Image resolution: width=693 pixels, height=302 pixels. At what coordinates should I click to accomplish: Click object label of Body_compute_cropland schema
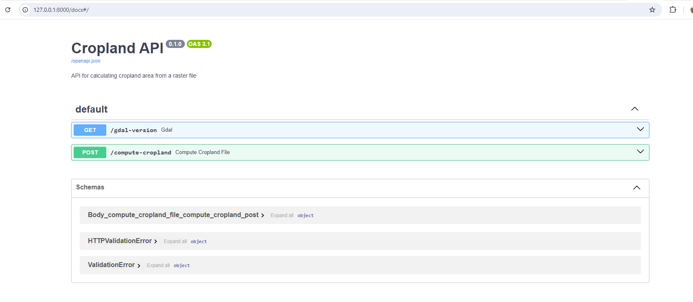coord(305,215)
